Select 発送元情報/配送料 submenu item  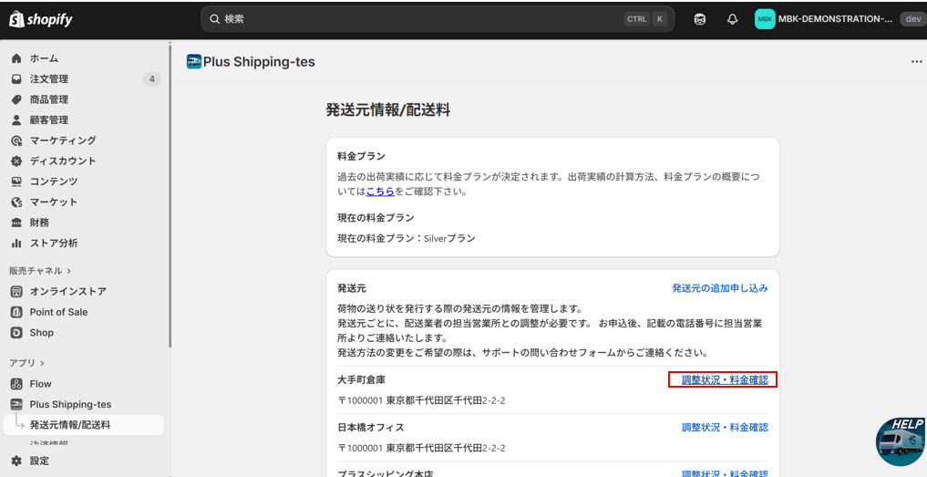pos(83,425)
